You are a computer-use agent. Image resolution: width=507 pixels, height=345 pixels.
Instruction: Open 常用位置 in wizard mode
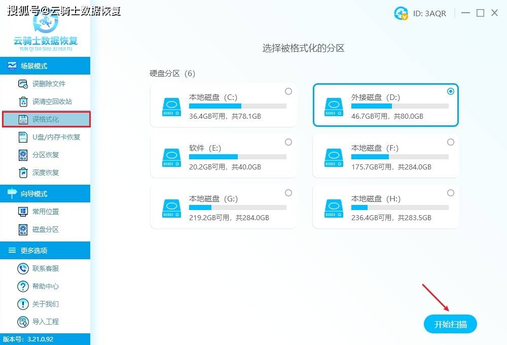click(x=45, y=212)
